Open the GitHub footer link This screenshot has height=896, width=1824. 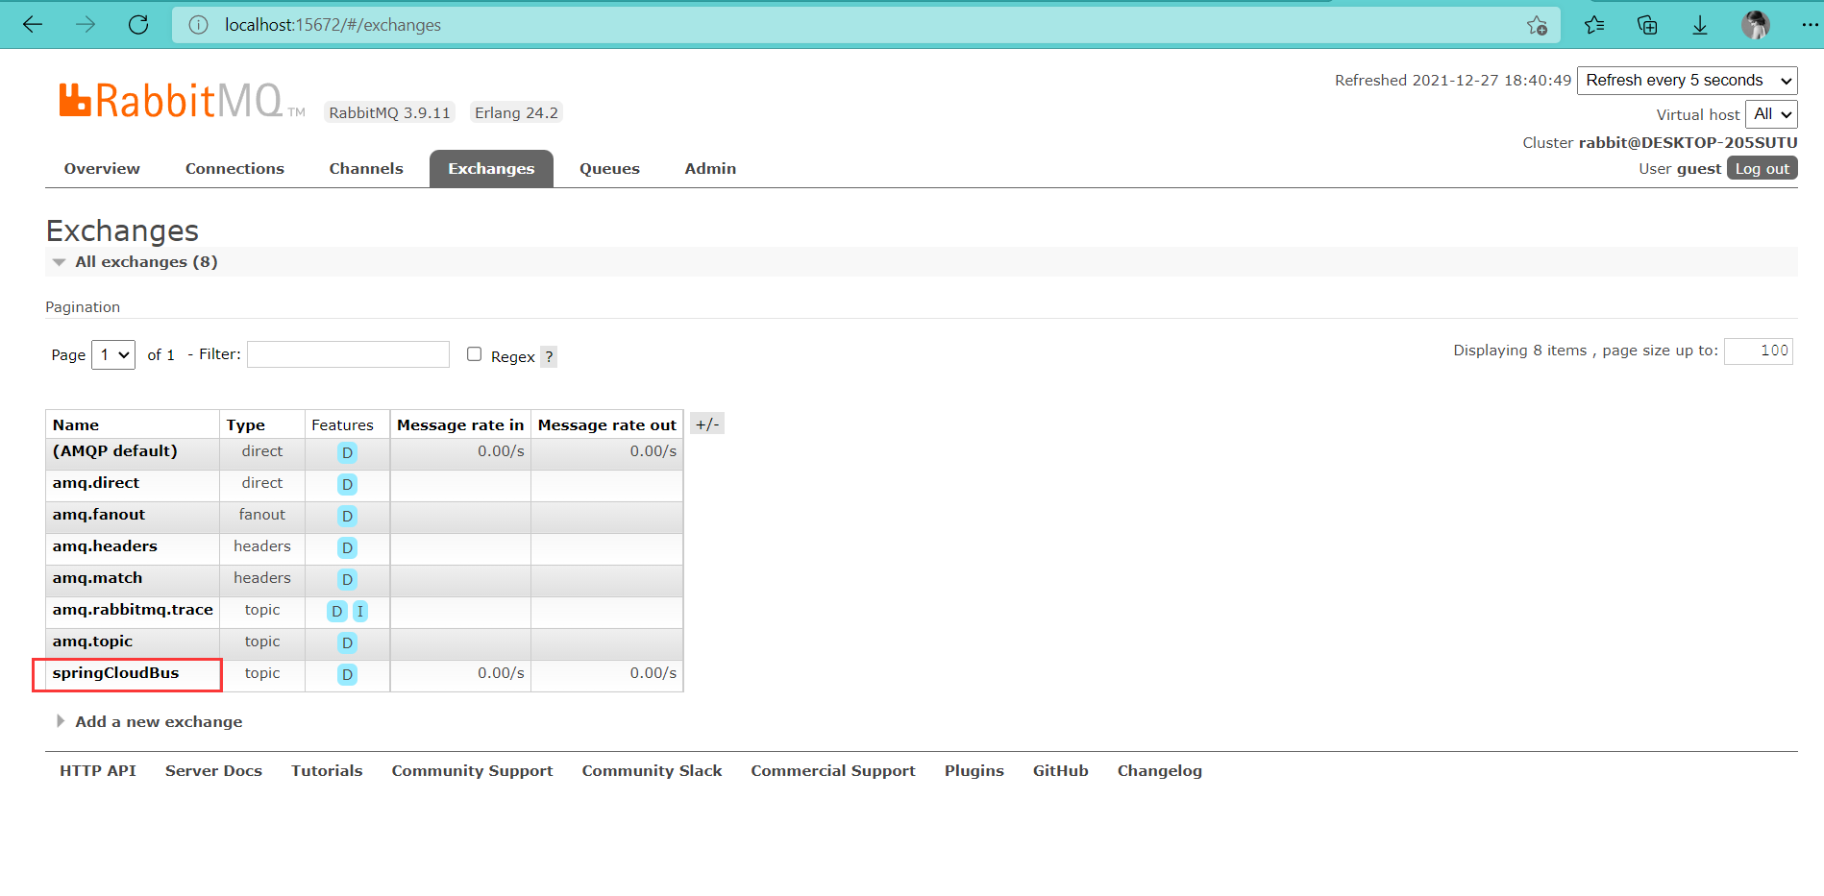pyautogui.click(x=1061, y=771)
